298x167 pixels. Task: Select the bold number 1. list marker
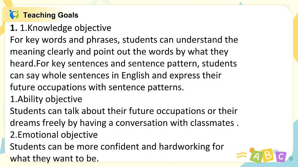coord(14,28)
